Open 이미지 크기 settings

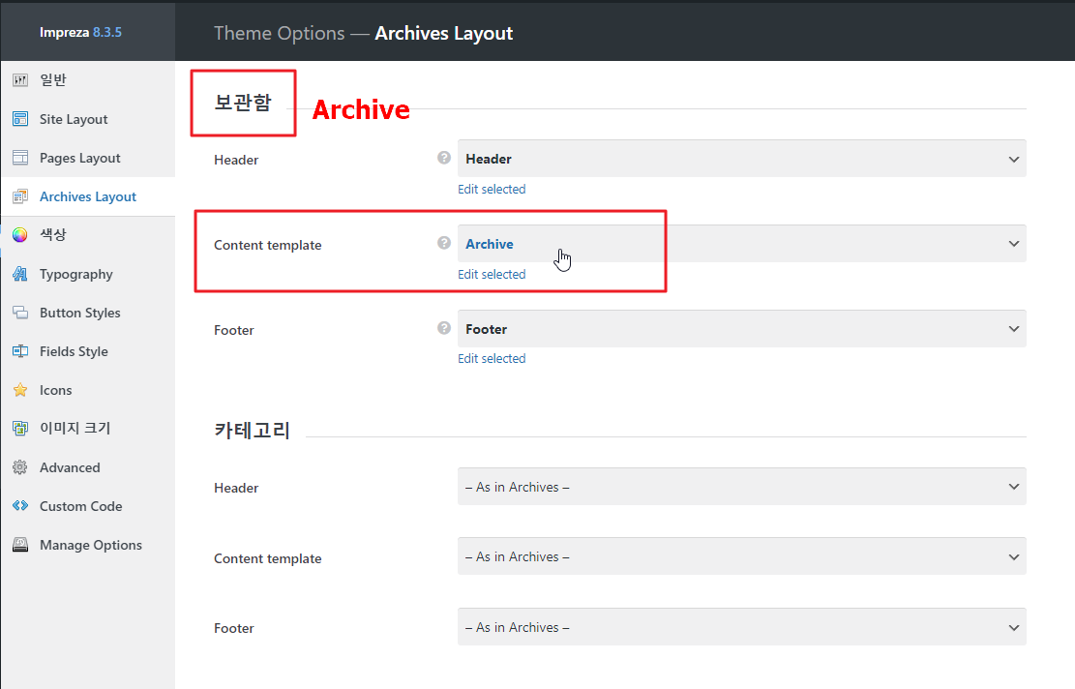(88, 429)
